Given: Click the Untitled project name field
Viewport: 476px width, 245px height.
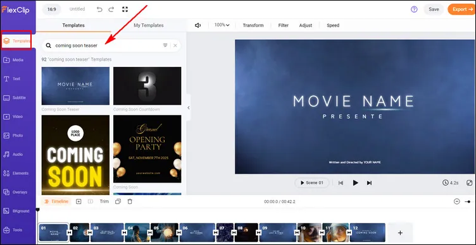Looking at the screenshot, I should (x=77, y=9).
